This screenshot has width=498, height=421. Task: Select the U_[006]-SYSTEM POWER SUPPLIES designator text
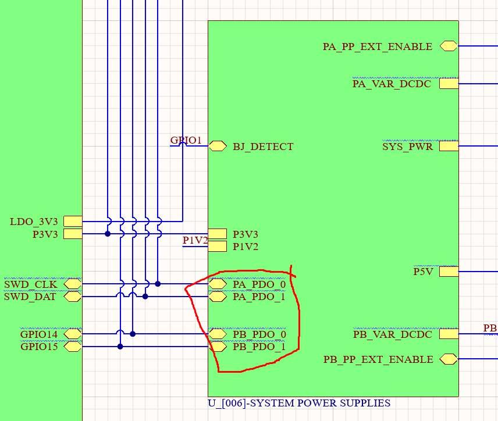click(x=299, y=404)
